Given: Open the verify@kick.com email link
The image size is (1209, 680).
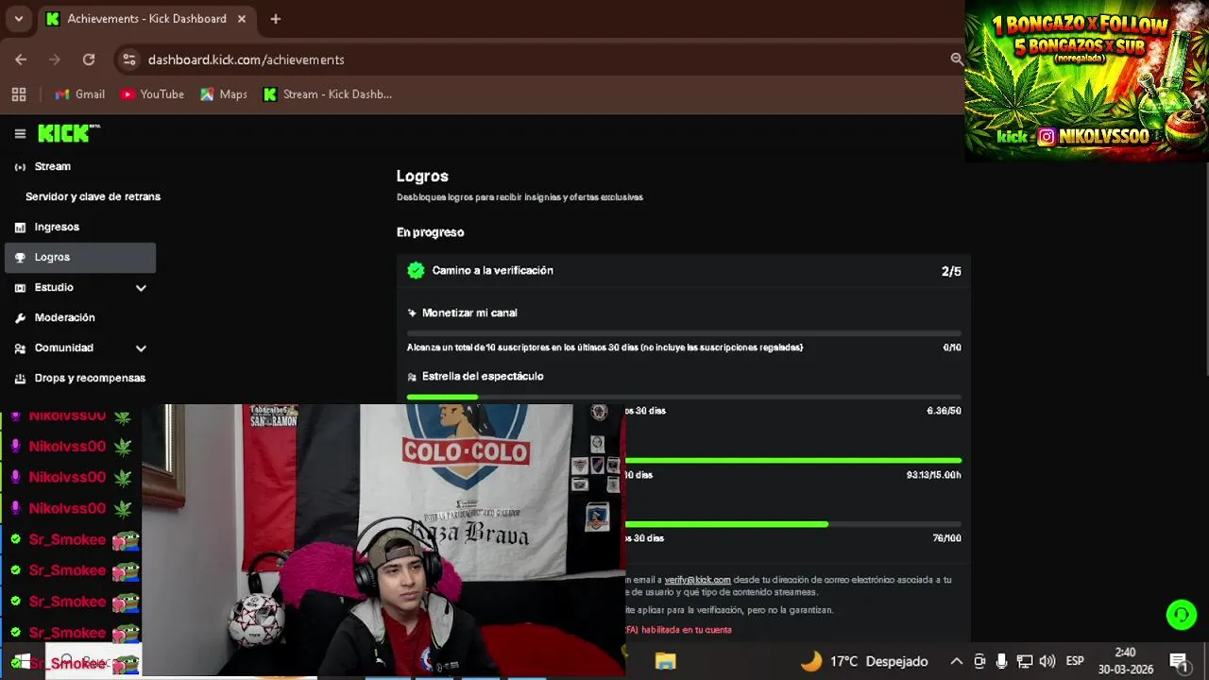Looking at the screenshot, I should coord(697,580).
